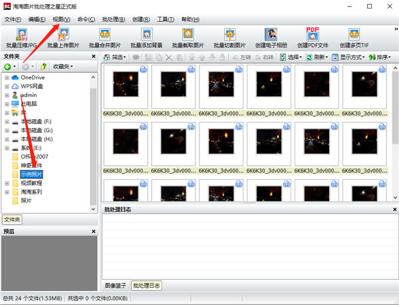Select the OneDrive tree item
399x305 pixels.
tap(33, 78)
